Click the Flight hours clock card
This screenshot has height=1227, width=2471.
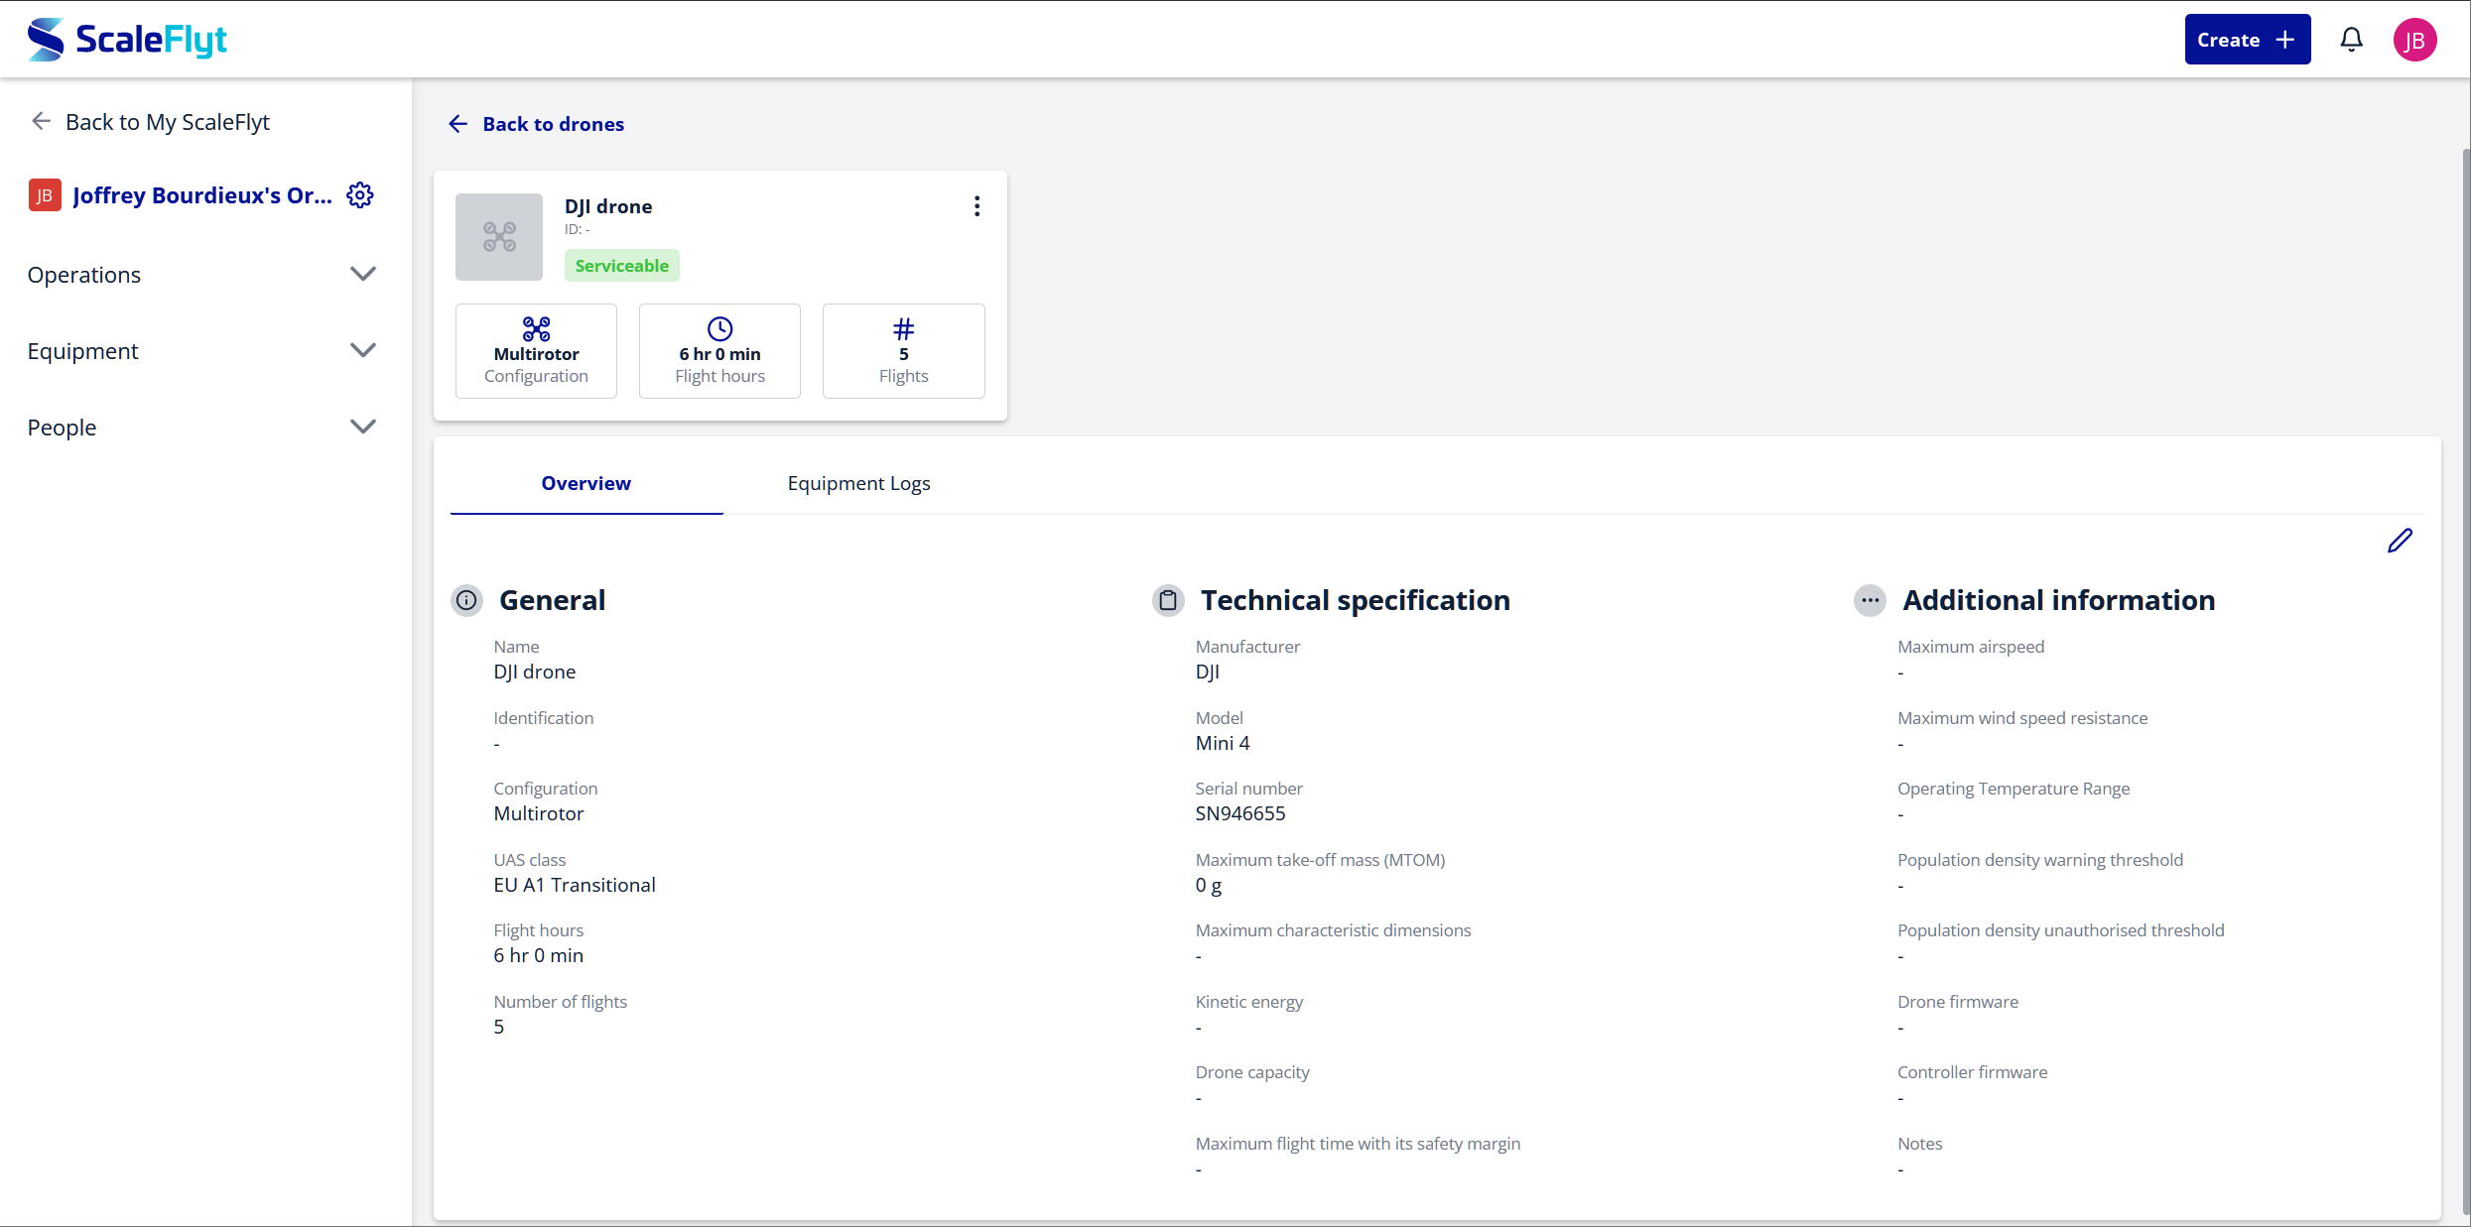719,351
